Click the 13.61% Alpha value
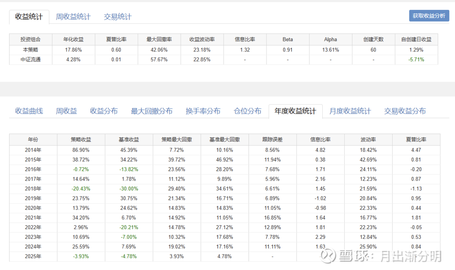The height and width of the screenshot is (270, 455). [330, 50]
